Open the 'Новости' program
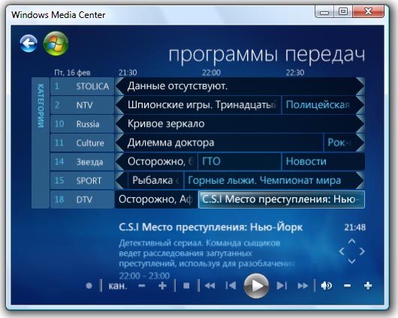The height and width of the screenshot is (318, 398). [324, 162]
